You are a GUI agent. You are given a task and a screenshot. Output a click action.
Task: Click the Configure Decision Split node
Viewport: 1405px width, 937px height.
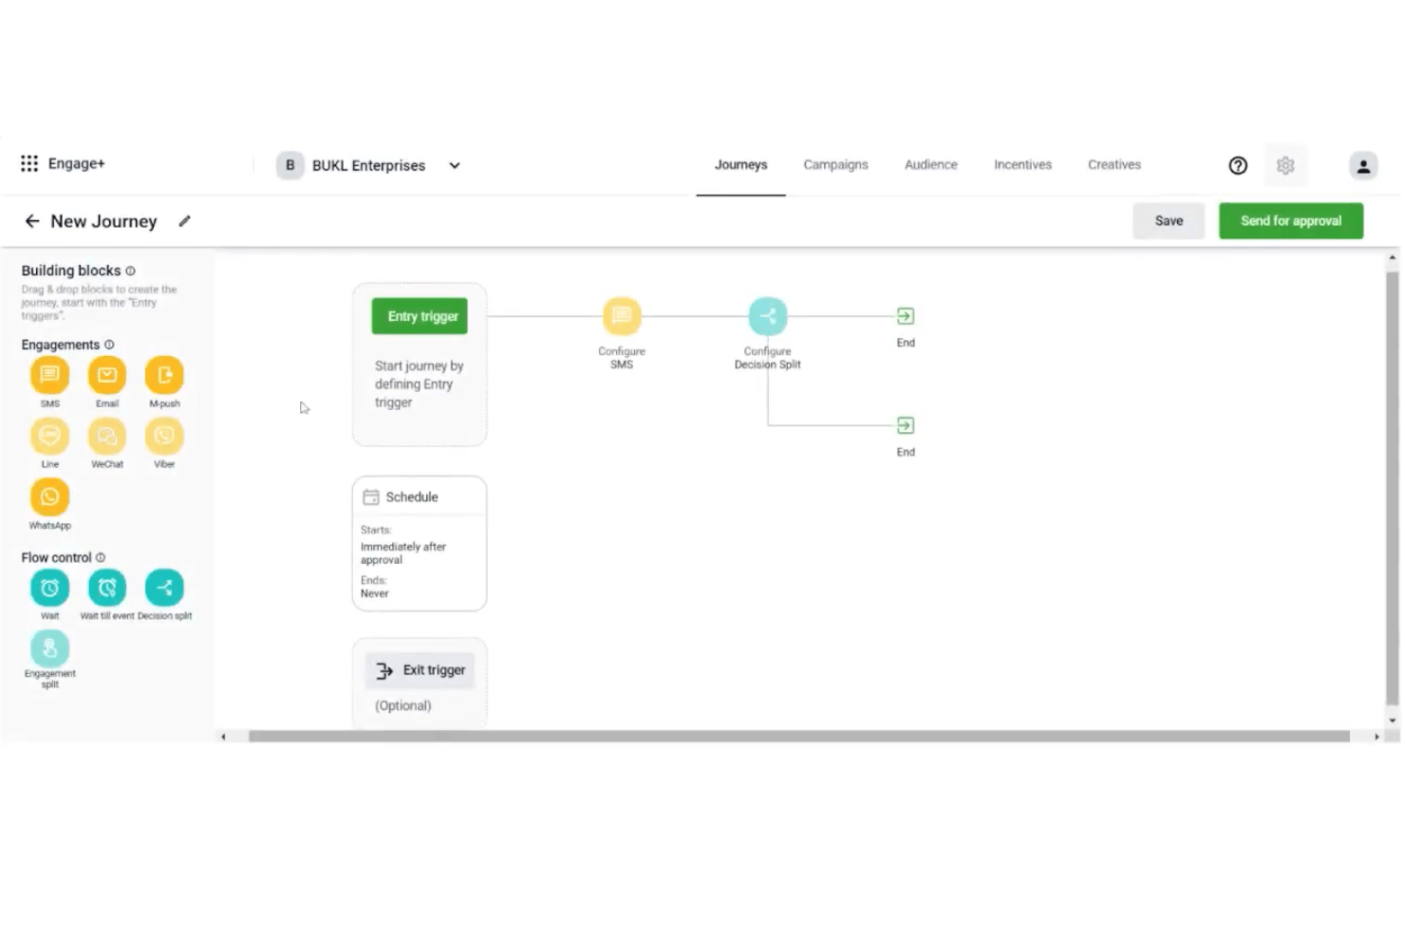768,316
